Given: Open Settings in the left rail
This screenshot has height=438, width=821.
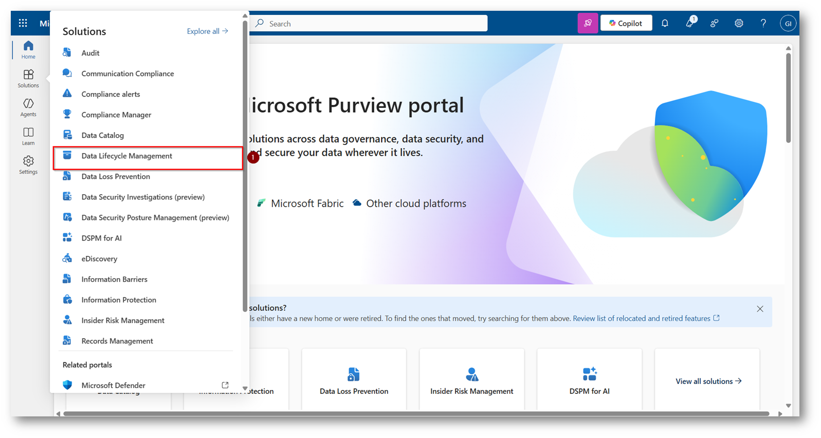Looking at the screenshot, I should [28, 165].
